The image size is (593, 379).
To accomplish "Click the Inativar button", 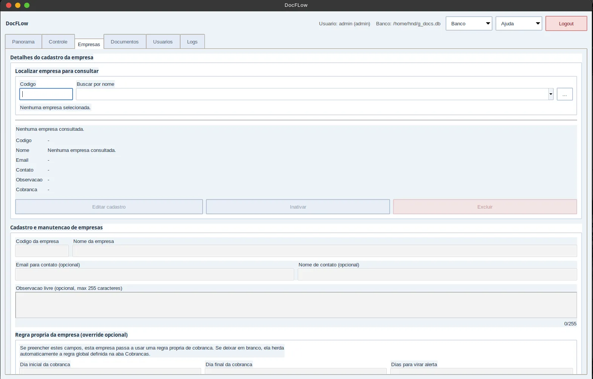I will pos(298,207).
